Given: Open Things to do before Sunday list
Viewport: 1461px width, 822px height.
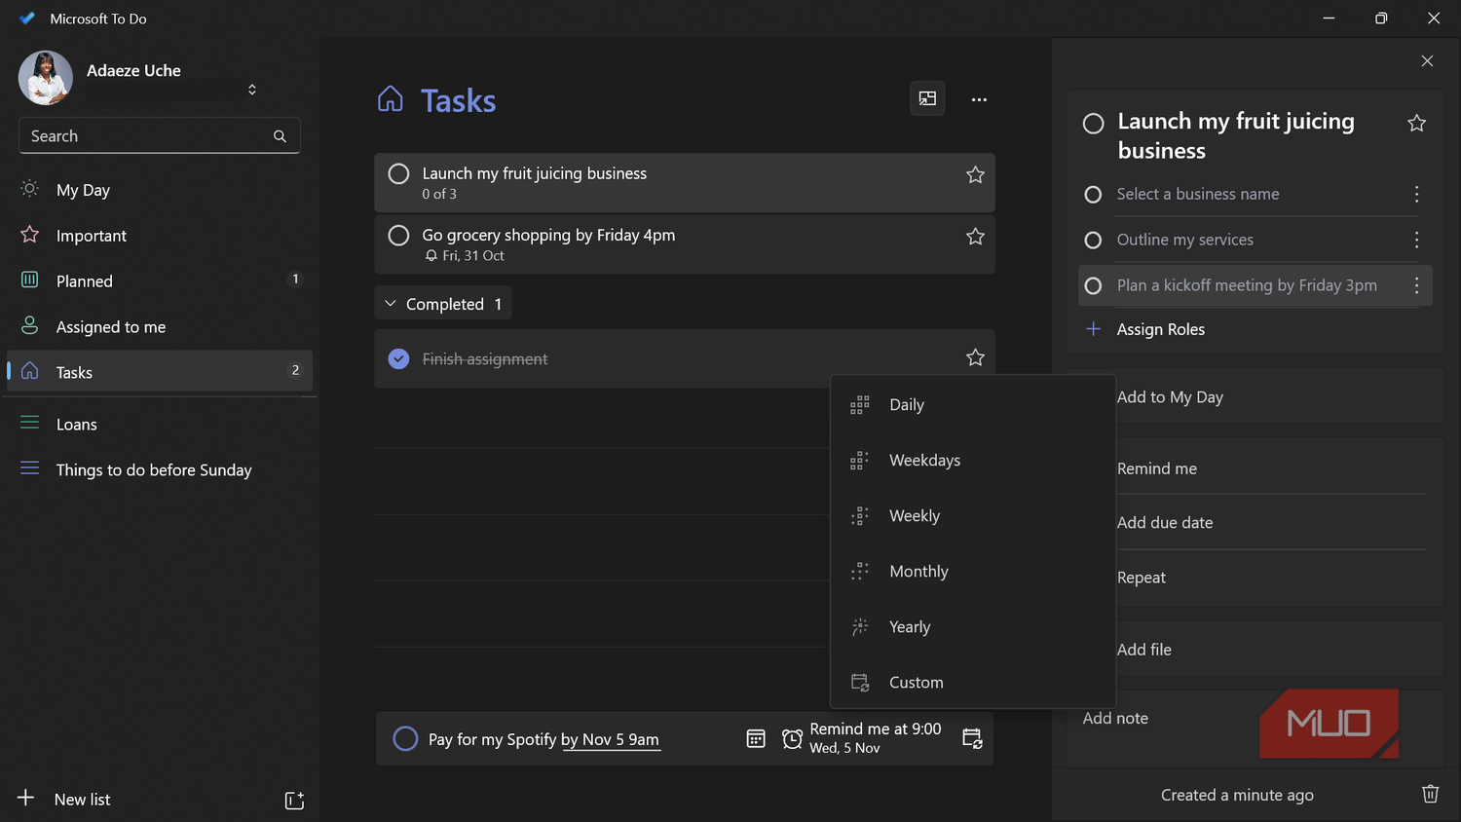Looking at the screenshot, I should click(159, 469).
